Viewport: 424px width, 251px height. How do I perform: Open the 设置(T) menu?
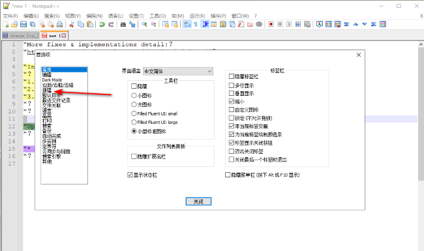point(136,16)
